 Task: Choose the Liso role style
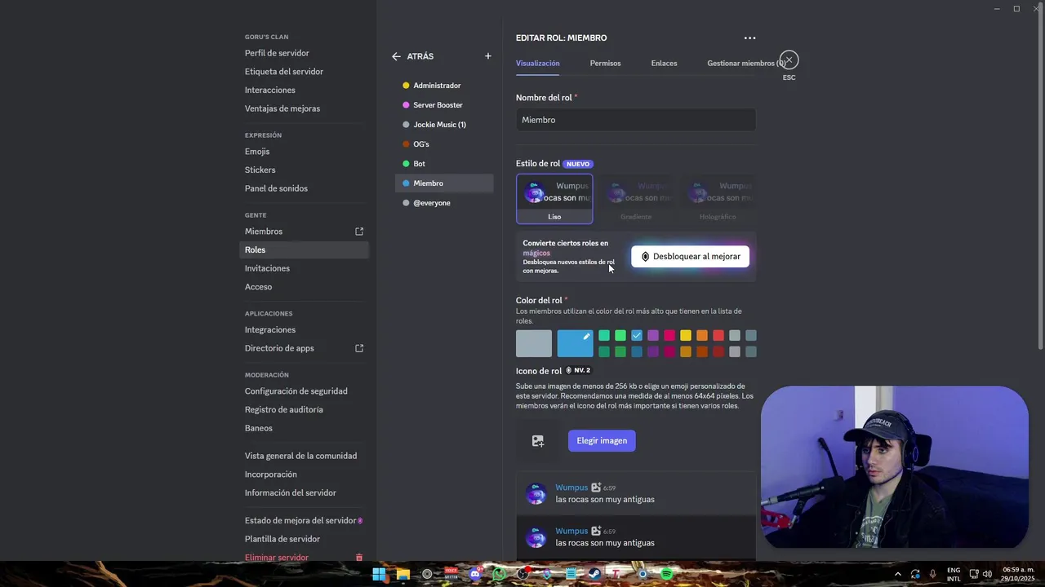(x=554, y=199)
